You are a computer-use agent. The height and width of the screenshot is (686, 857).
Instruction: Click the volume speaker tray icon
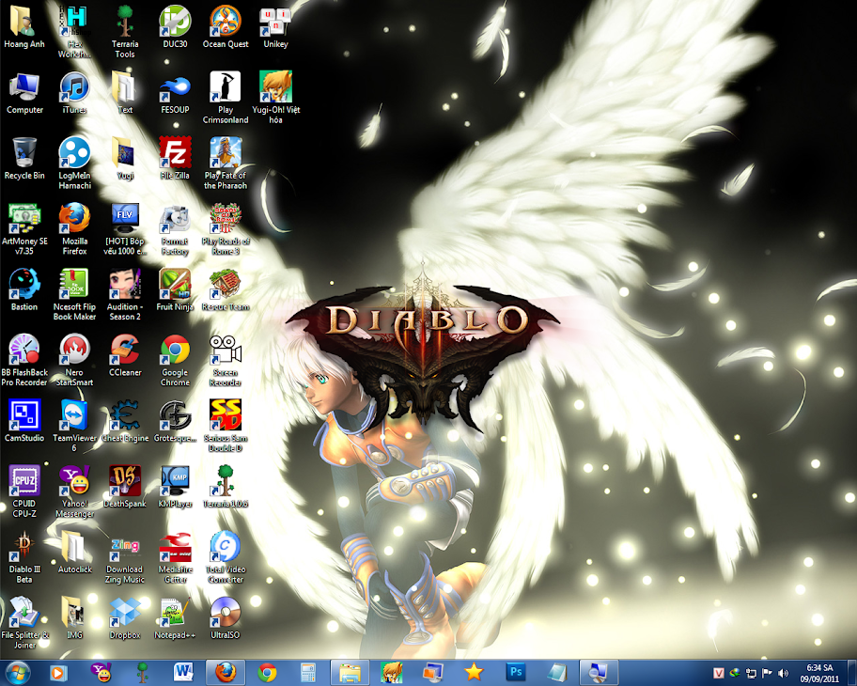click(783, 674)
